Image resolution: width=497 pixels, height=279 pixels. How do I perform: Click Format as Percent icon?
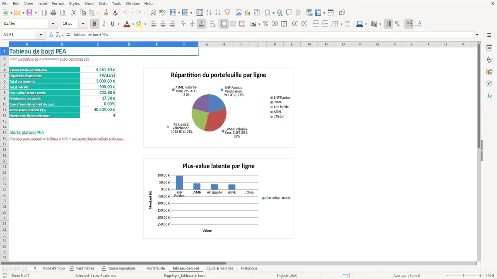[265, 24]
